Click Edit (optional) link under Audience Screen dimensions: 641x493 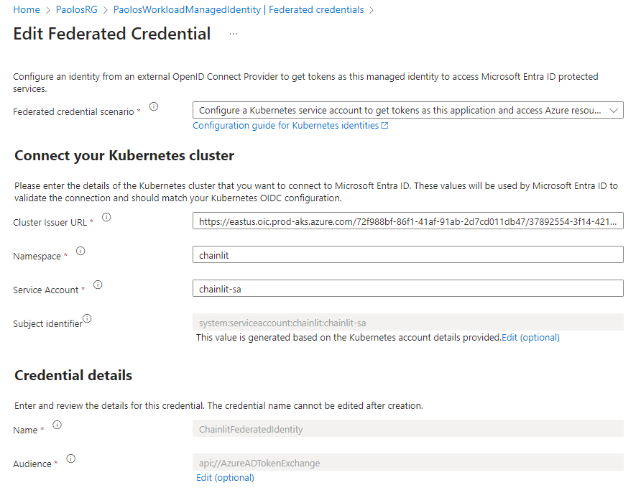225,477
